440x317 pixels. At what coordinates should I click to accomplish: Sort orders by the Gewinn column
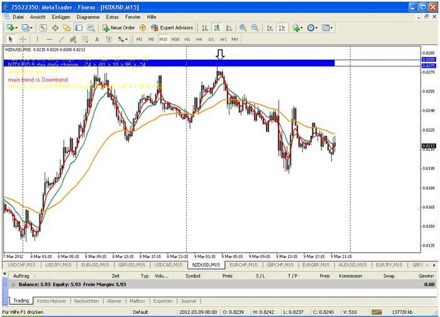click(x=426, y=276)
